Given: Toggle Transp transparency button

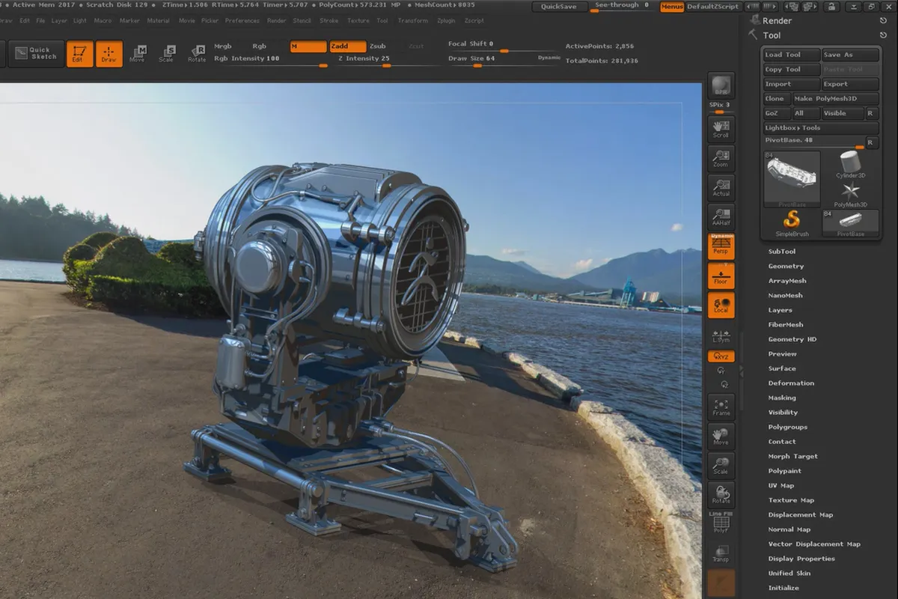Looking at the screenshot, I should 721,553.
